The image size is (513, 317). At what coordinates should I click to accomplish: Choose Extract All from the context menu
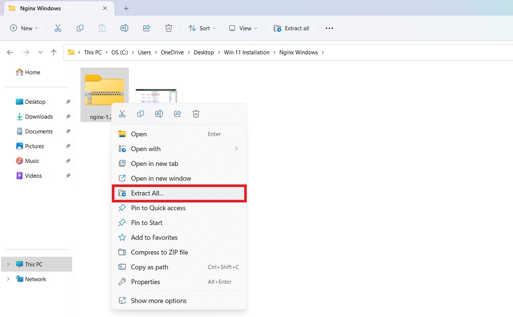pyautogui.click(x=148, y=193)
